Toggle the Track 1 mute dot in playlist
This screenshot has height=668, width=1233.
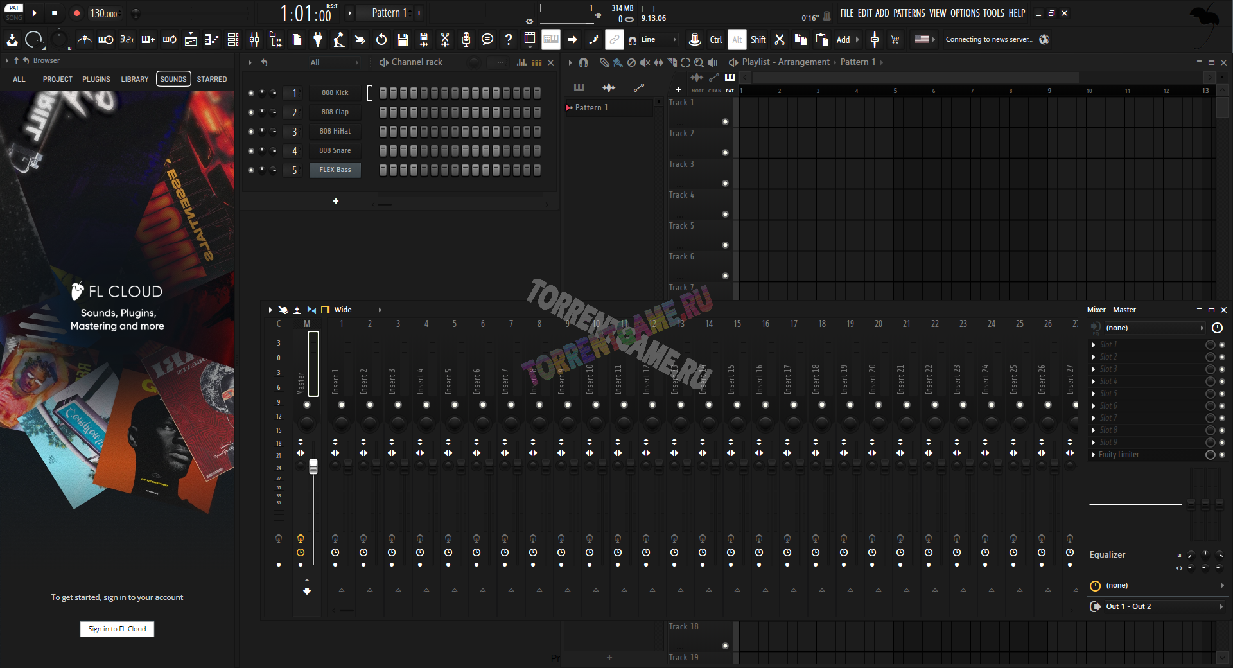tap(725, 122)
